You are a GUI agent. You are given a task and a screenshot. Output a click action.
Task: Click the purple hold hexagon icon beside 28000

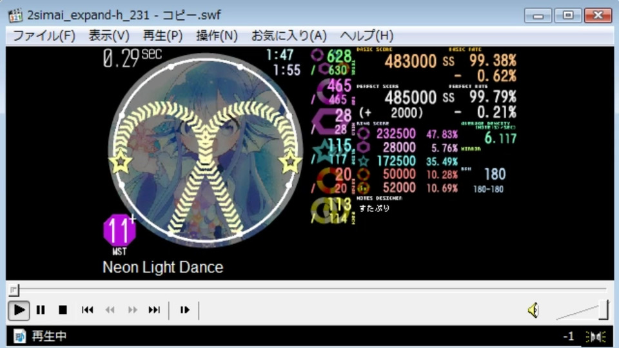[x=364, y=147]
